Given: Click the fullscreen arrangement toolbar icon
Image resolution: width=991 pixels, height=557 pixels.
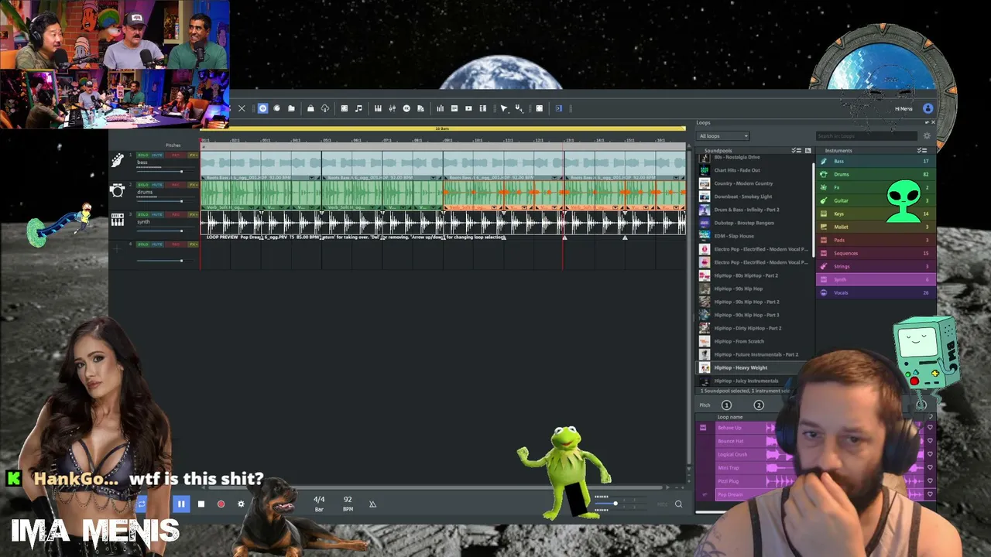Looking at the screenshot, I should coord(540,108).
